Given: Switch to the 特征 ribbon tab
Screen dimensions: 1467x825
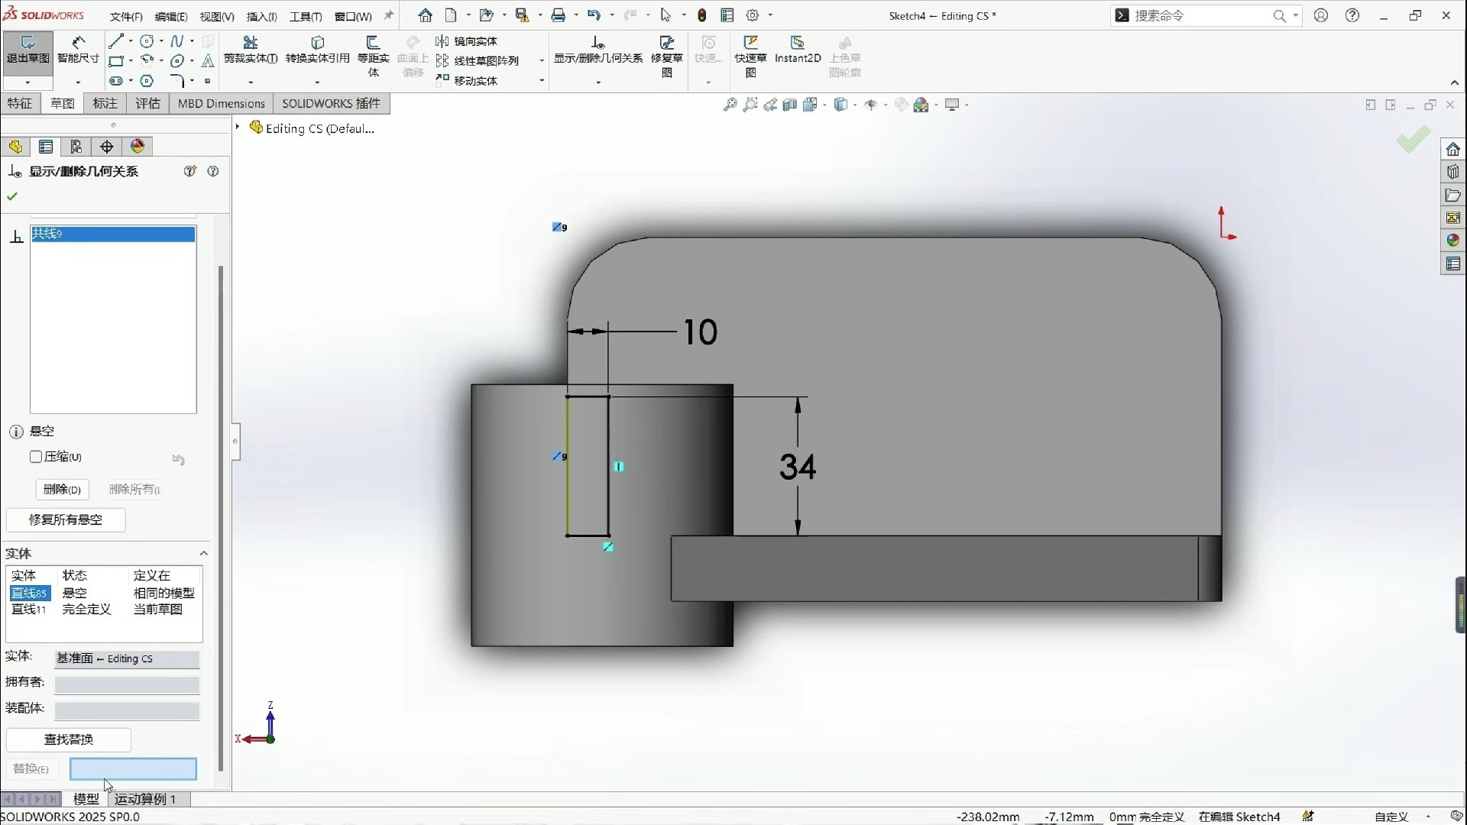Looking at the screenshot, I should (20, 103).
